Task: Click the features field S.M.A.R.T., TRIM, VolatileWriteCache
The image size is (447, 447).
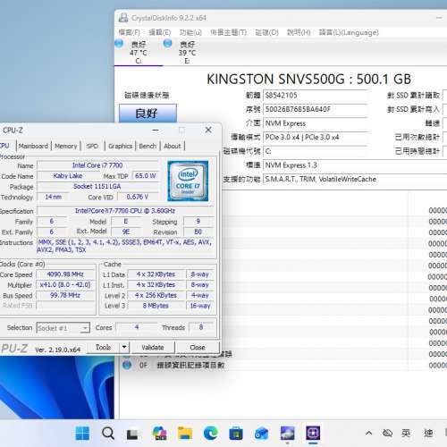Action: [x=355, y=180]
